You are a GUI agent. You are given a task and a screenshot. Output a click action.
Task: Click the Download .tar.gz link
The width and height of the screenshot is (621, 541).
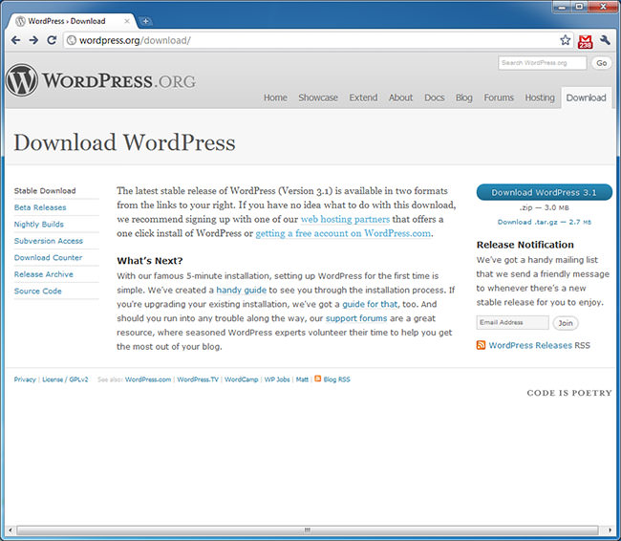(x=545, y=222)
